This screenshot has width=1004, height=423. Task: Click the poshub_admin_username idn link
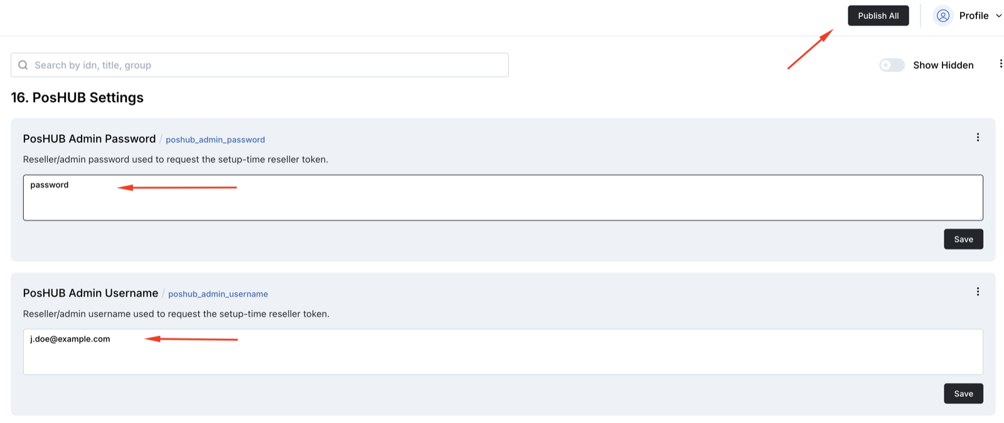coord(218,294)
